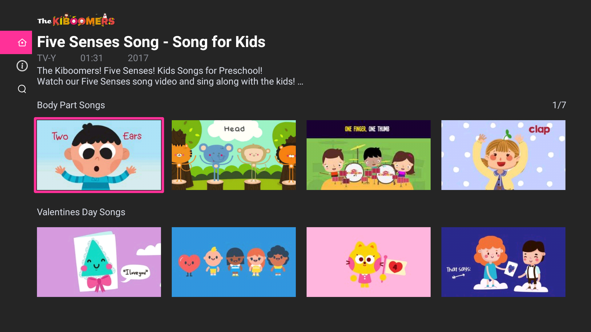Click the Body Part Songs row label
Screen dimensions: 591x332
click(x=71, y=105)
